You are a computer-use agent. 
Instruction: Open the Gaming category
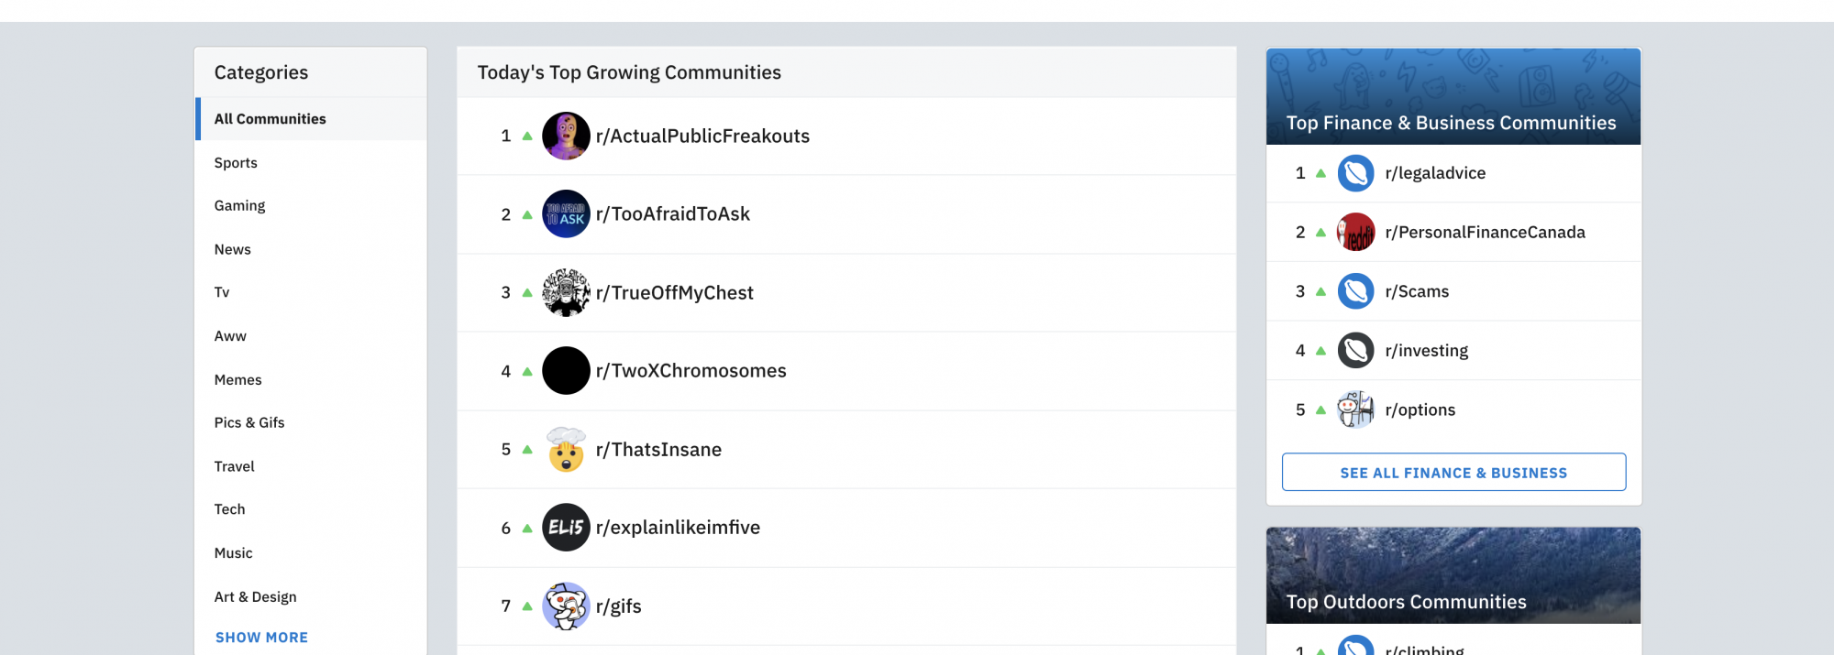tap(239, 206)
